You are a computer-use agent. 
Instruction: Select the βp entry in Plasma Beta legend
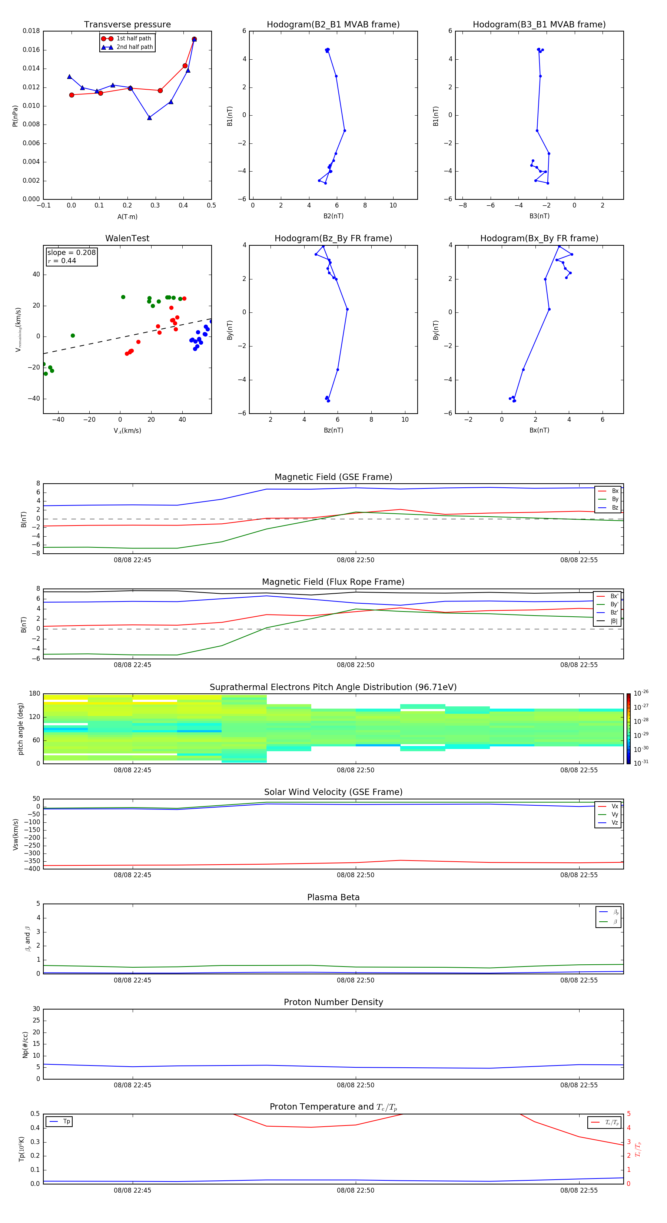(x=608, y=912)
